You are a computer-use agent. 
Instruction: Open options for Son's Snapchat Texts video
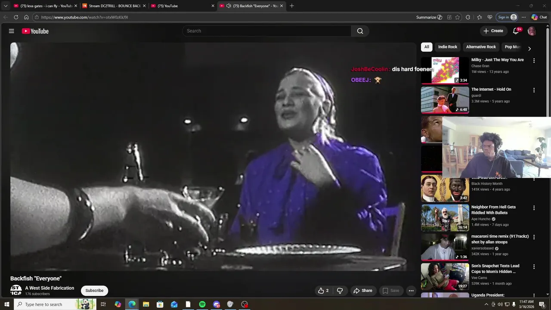pos(534,267)
